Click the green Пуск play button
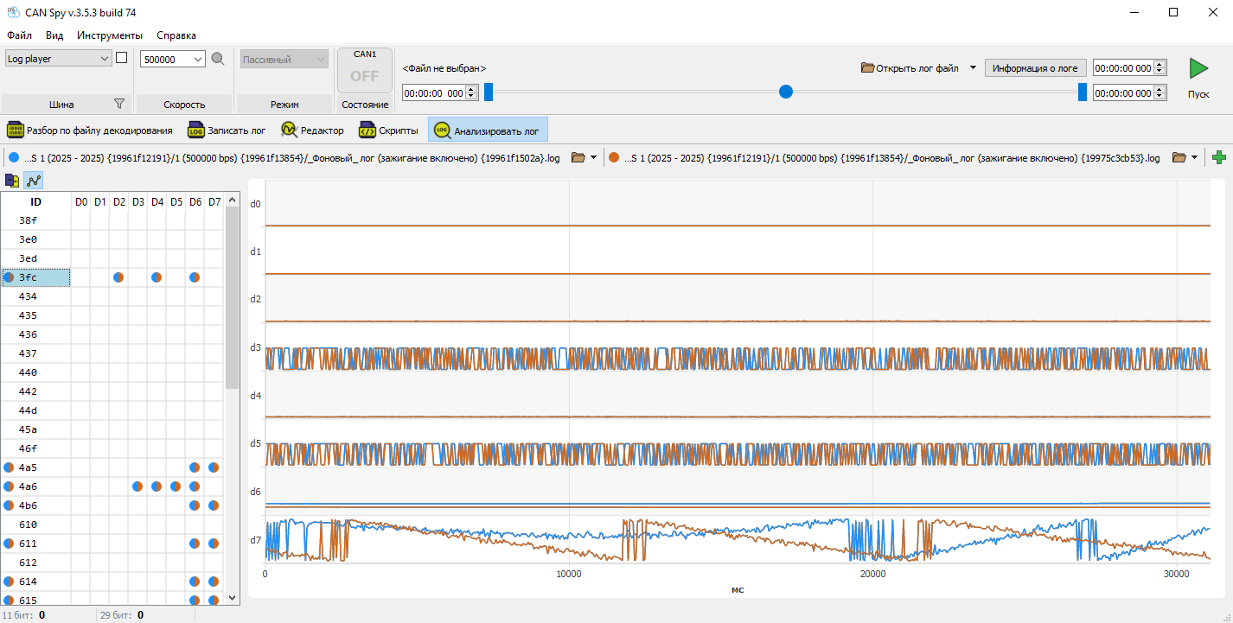Screen dimensions: 1233x623 [1198, 68]
